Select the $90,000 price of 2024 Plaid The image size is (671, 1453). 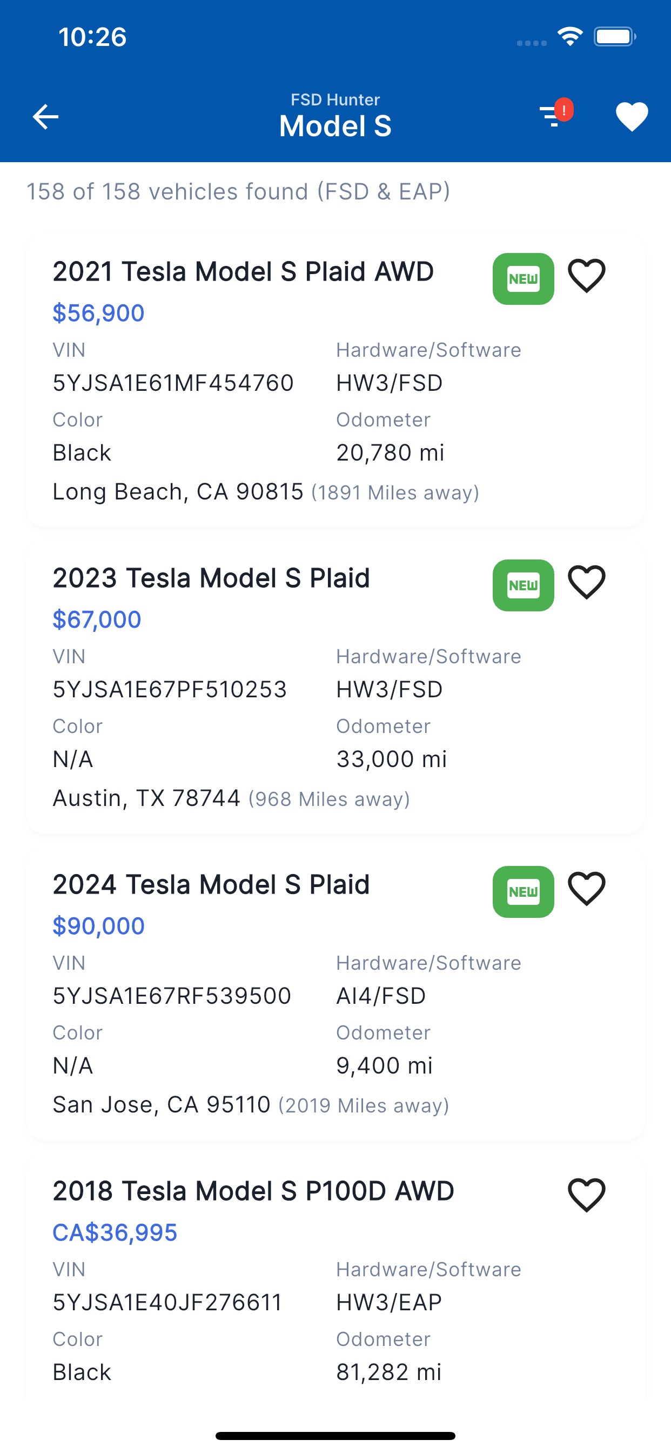click(99, 925)
